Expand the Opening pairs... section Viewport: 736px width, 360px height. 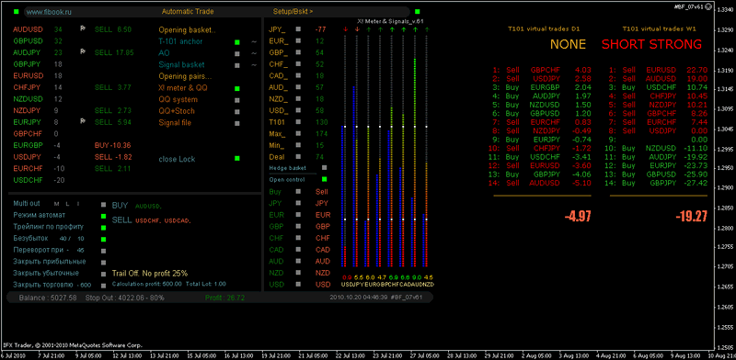(186, 76)
